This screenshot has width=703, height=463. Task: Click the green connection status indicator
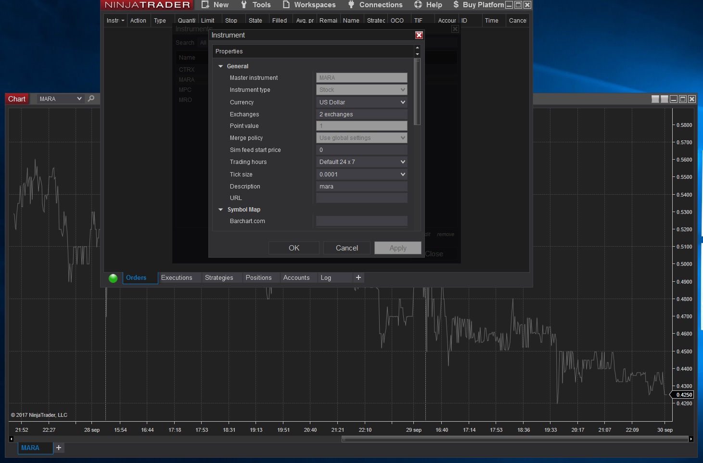[113, 278]
